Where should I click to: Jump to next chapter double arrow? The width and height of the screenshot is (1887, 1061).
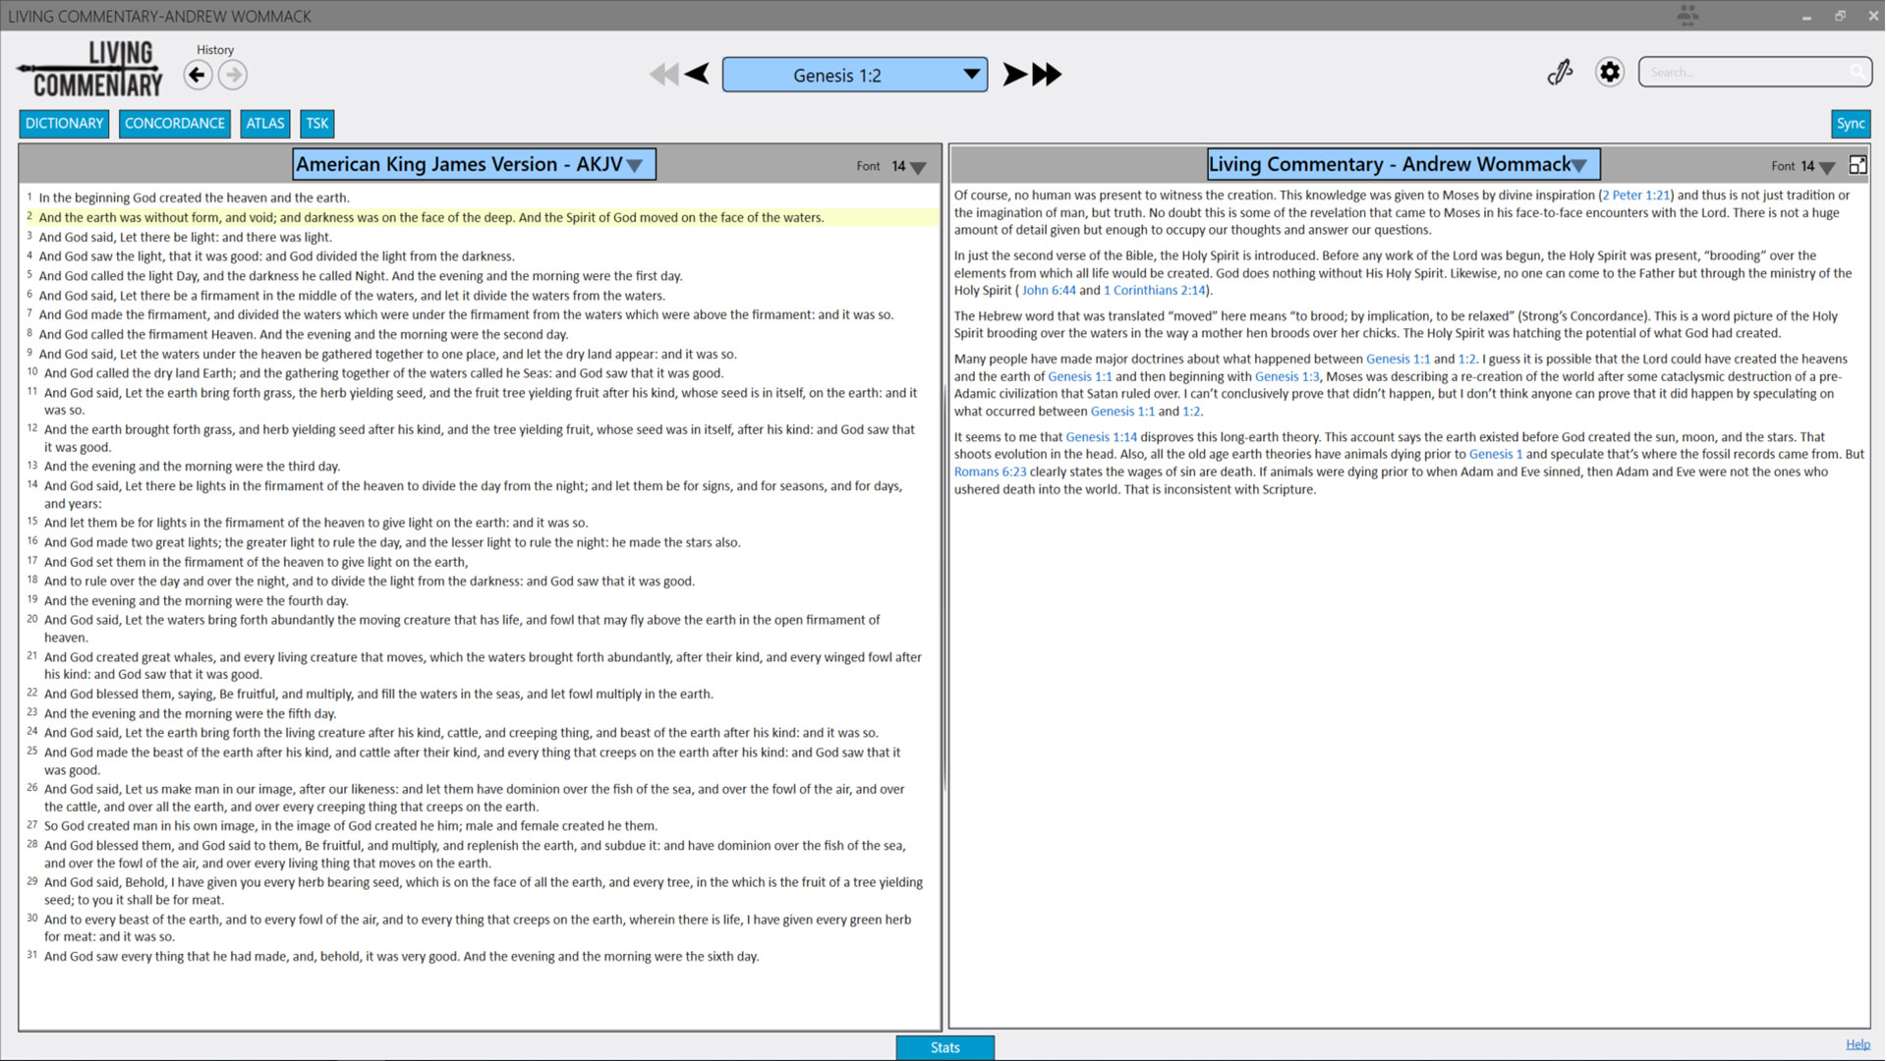[x=1048, y=75]
